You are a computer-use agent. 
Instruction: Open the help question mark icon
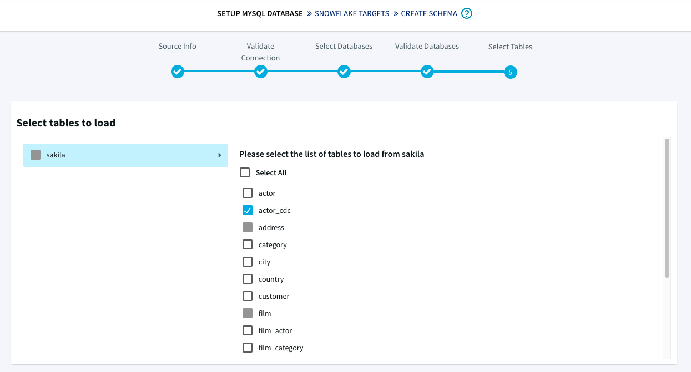click(x=467, y=14)
